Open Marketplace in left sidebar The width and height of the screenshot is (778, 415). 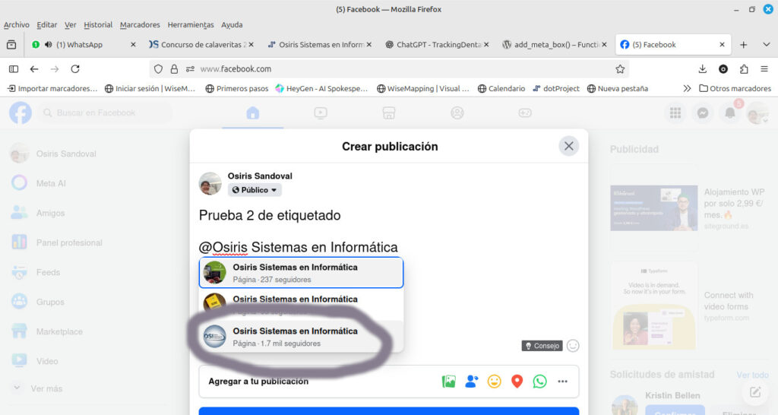(x=59, y=331)
